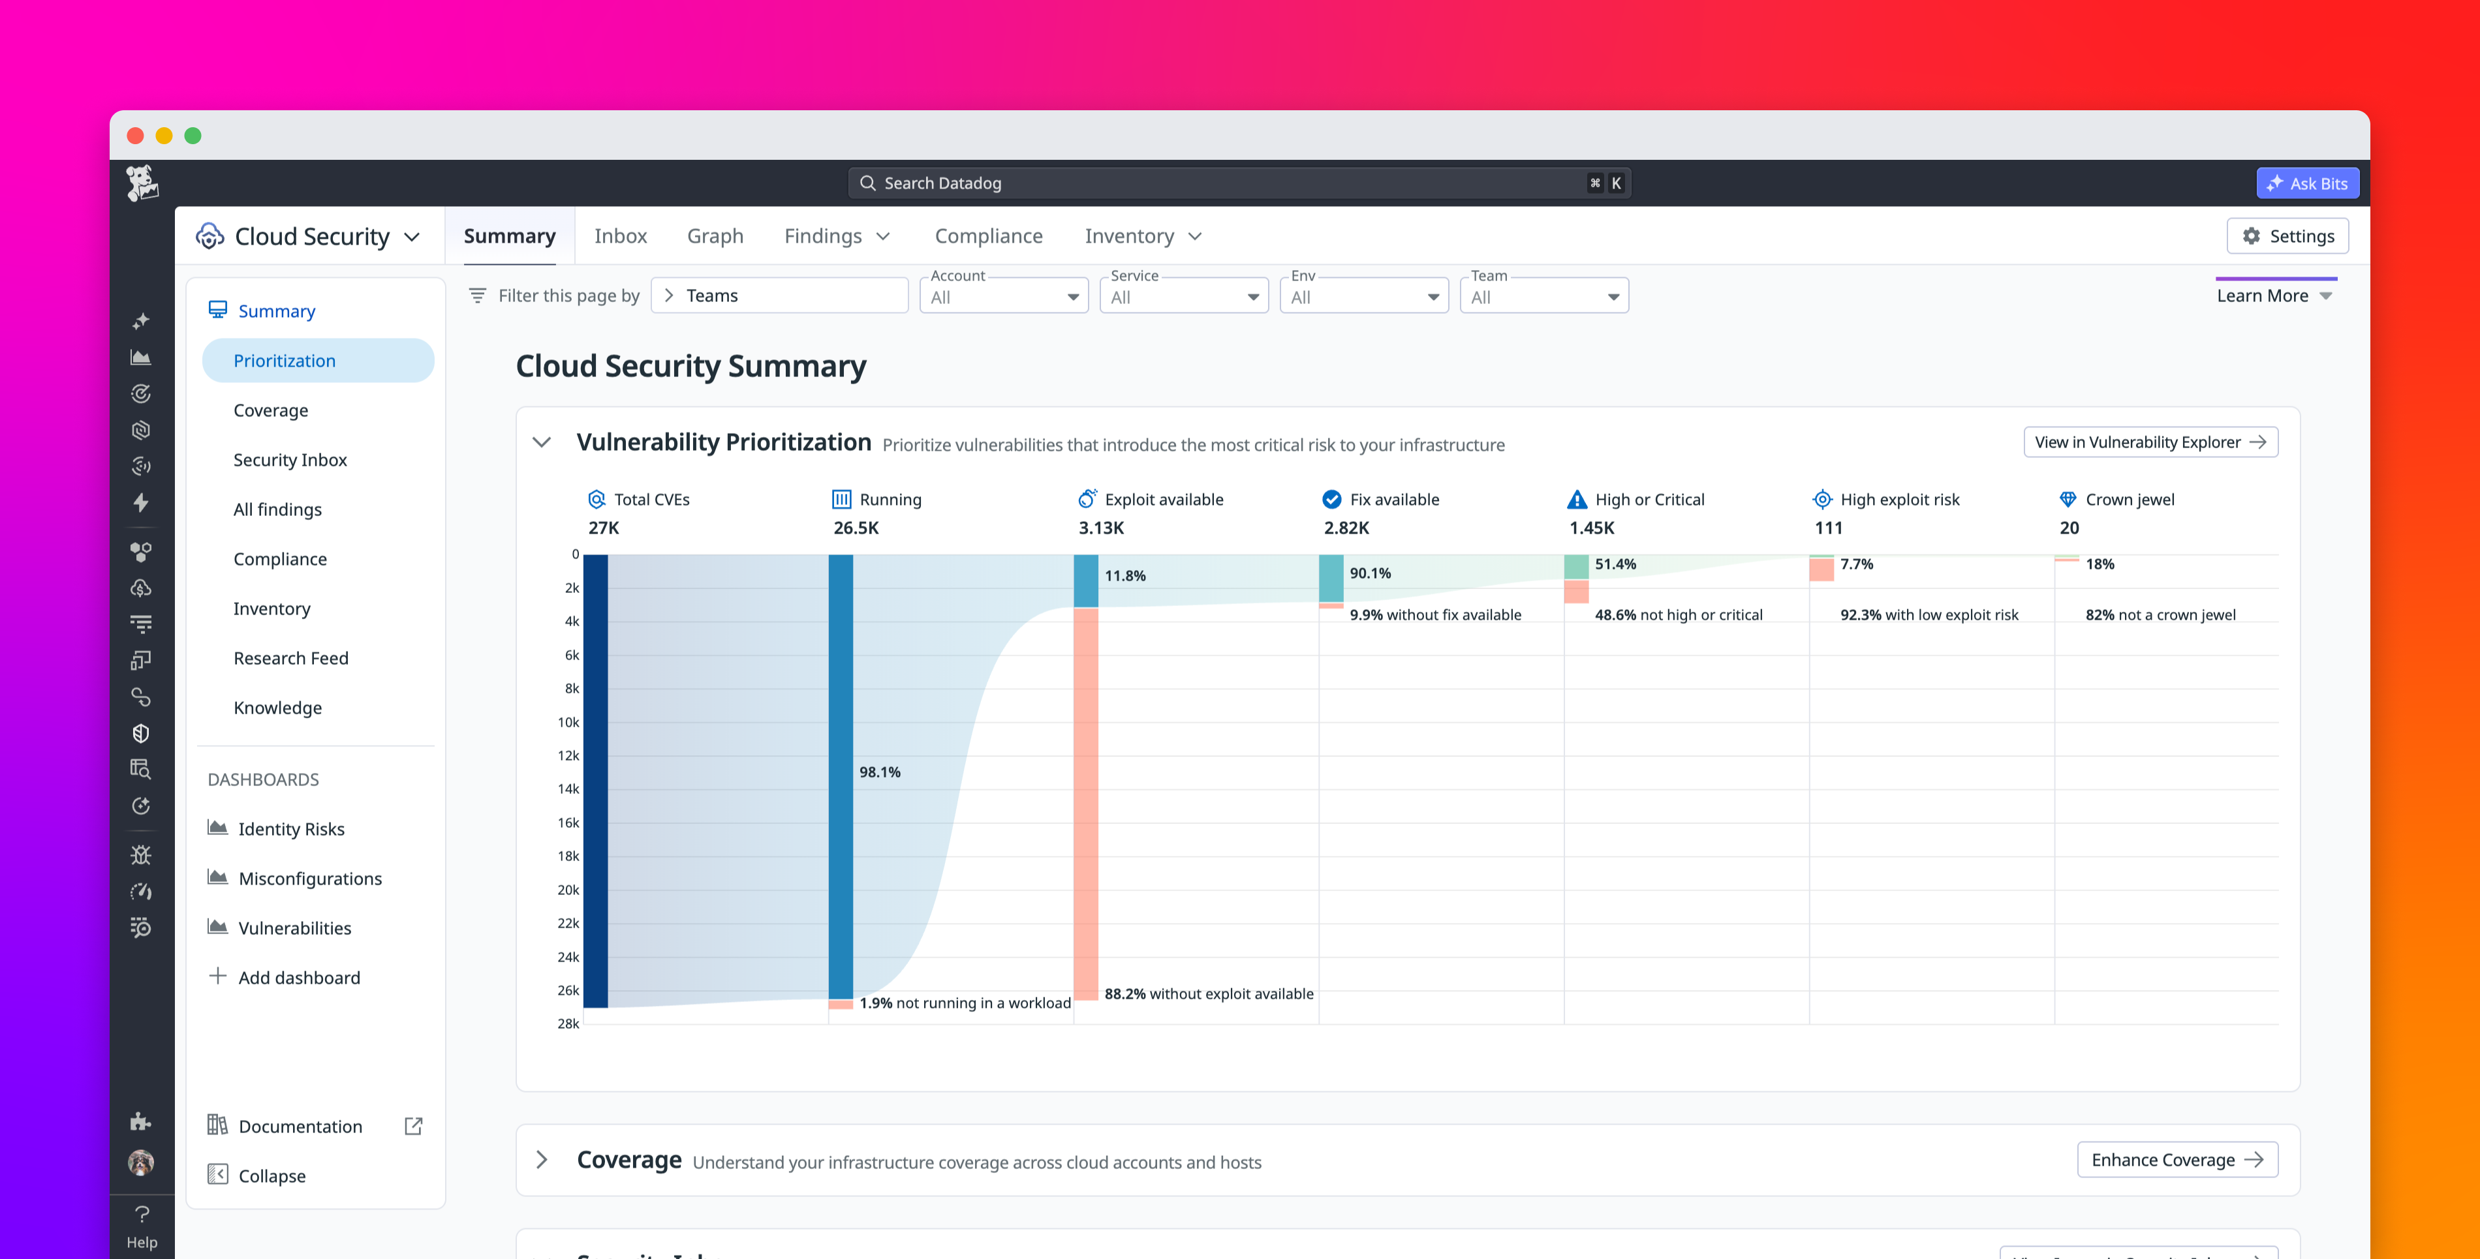Open the hexagon cluster infrastructure icon

pyautogui.click(x=140, y=551)
